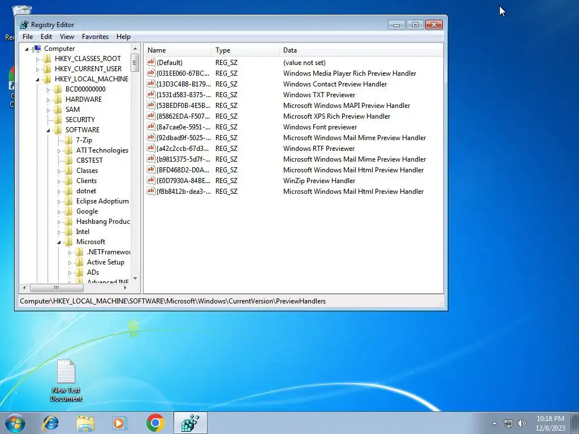This screenshot has width=579, height=434.
Task: Open the Edit menu
Action: [x=46, y=37]
